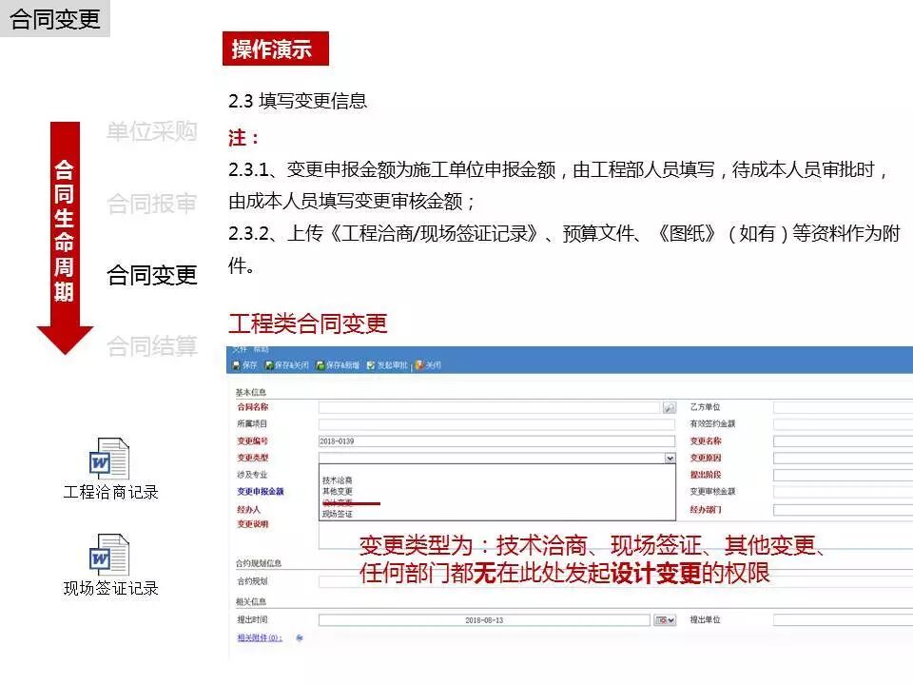
Task: Click the 提出阶段 input field
Action: [844, 475]
